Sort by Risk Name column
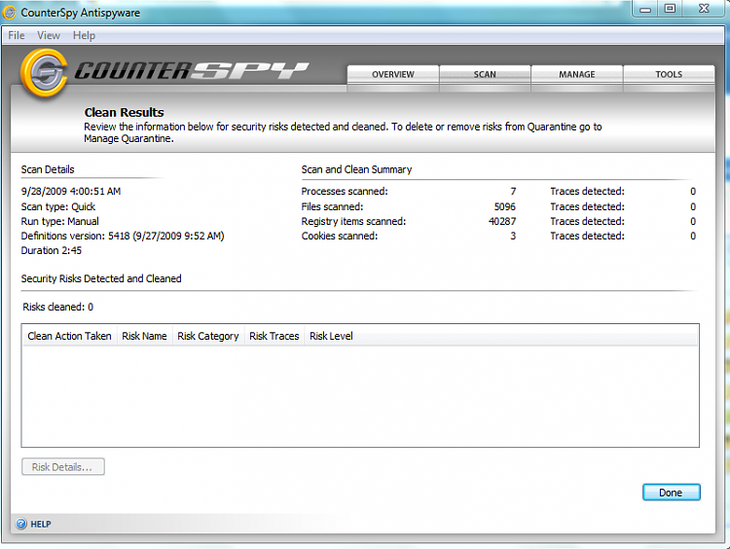Viewport: 730px width, 549px height. pyautogui.click(x=144, y=336)
